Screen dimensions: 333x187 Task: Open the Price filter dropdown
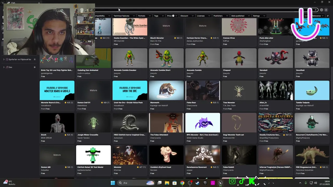point(172,16)
